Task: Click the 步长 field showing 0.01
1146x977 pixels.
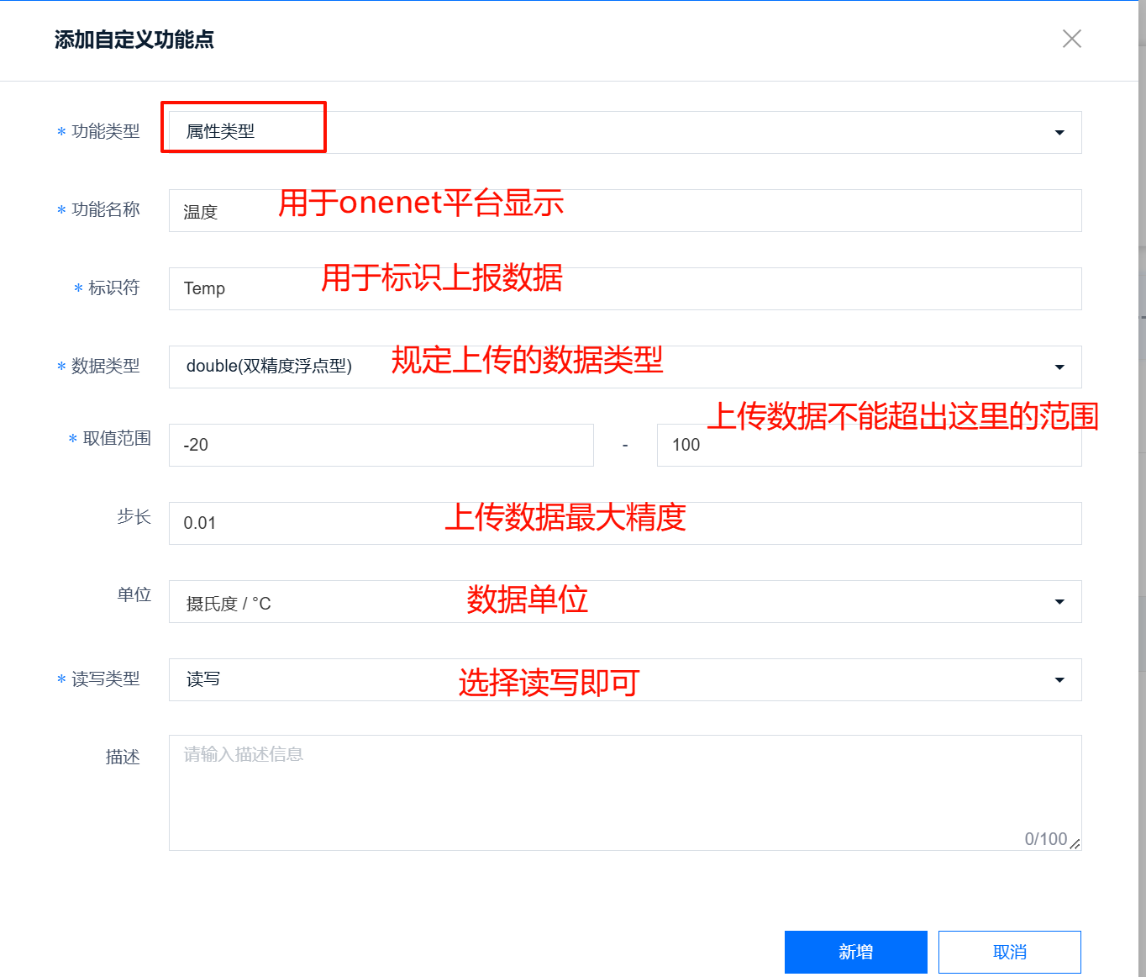Action: [625, 523]
